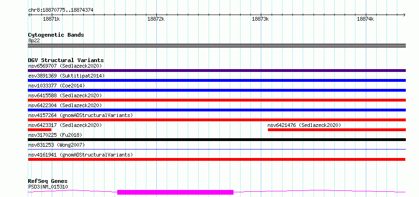The height and width of the screenshot is (197, 419).
Task: Click the nsv4161941 red variant bar
Action: tap(217, 159)
